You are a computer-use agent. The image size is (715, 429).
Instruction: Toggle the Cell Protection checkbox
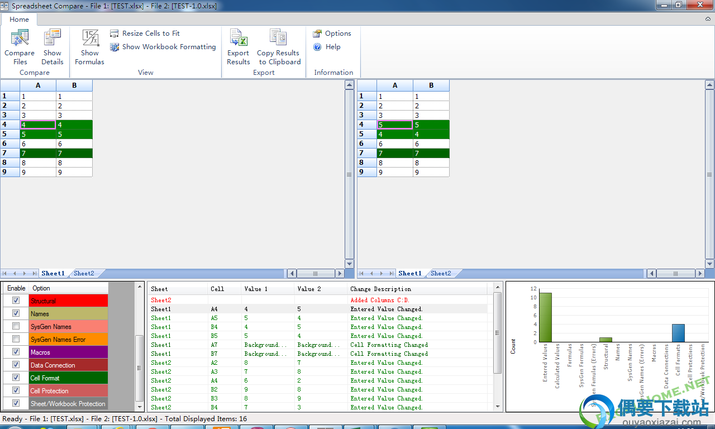(x=16, y=390)
